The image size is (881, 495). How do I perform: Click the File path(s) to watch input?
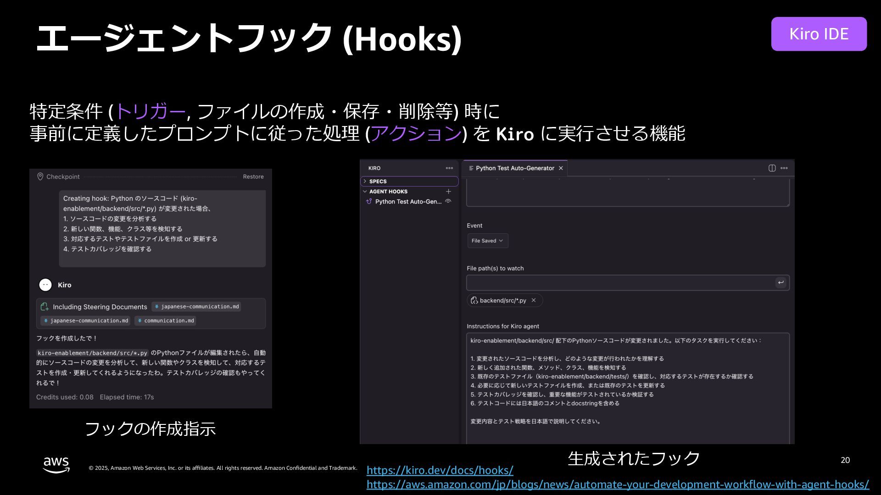pos(619,283)
